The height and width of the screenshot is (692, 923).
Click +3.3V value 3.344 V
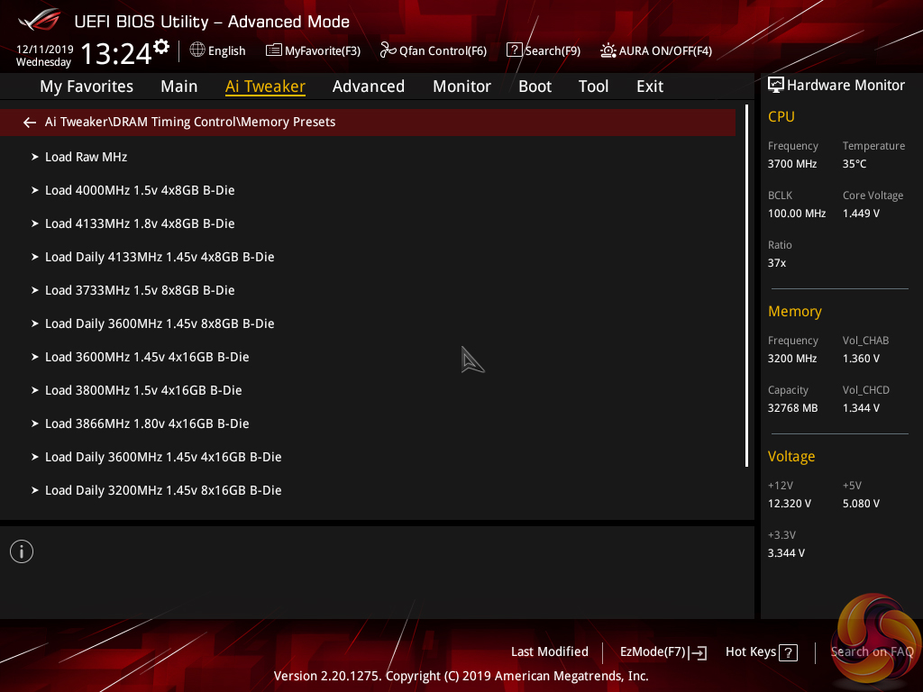(x=786, y=553)
